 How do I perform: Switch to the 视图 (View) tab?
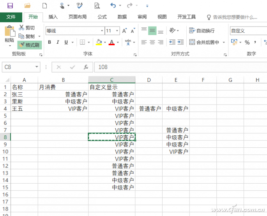(162, 17)
